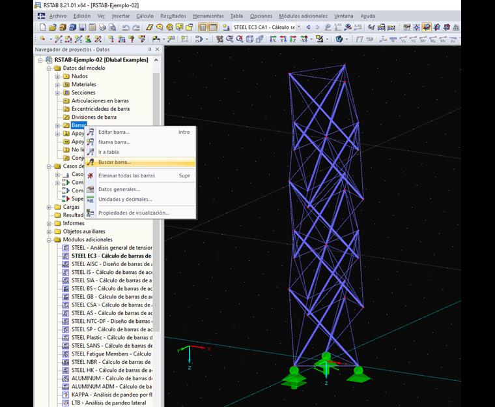Click the new node toolbar icon
This screenshot has height=407, width=495.
tap(42, 38)
